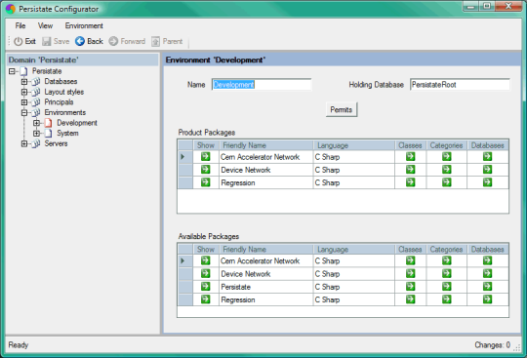This screenshot has height=358, width=527.
Task: Select the Persistate tree item
Action: coord(47,71)
